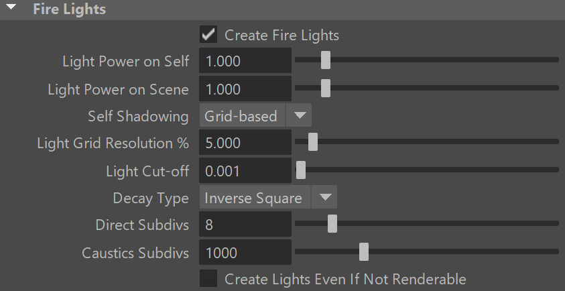
Task: Click the Grid-based combo box
Action: pos(243,116)
